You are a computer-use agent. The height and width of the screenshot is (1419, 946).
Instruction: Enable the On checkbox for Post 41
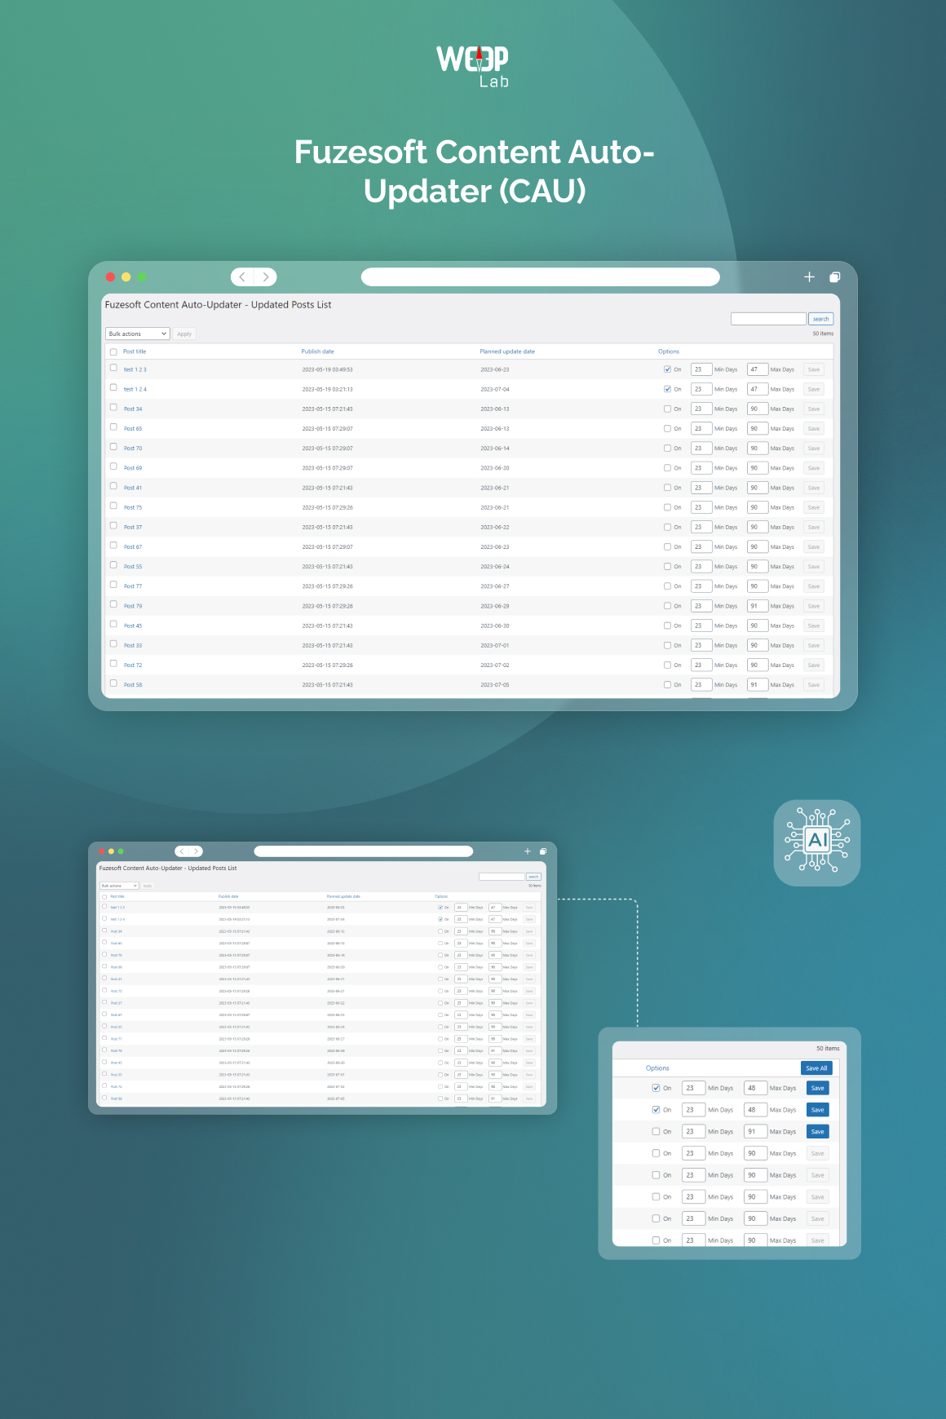(667, 488)
